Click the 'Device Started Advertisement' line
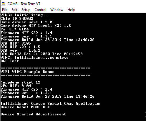Screen dimensions: 146x121 33,114
